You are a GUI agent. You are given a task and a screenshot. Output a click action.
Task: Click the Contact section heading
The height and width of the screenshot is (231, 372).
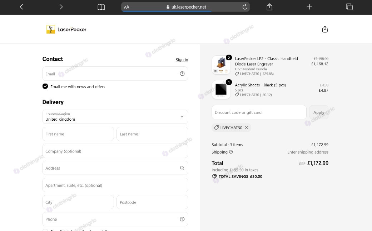click(x=53, y=59)
